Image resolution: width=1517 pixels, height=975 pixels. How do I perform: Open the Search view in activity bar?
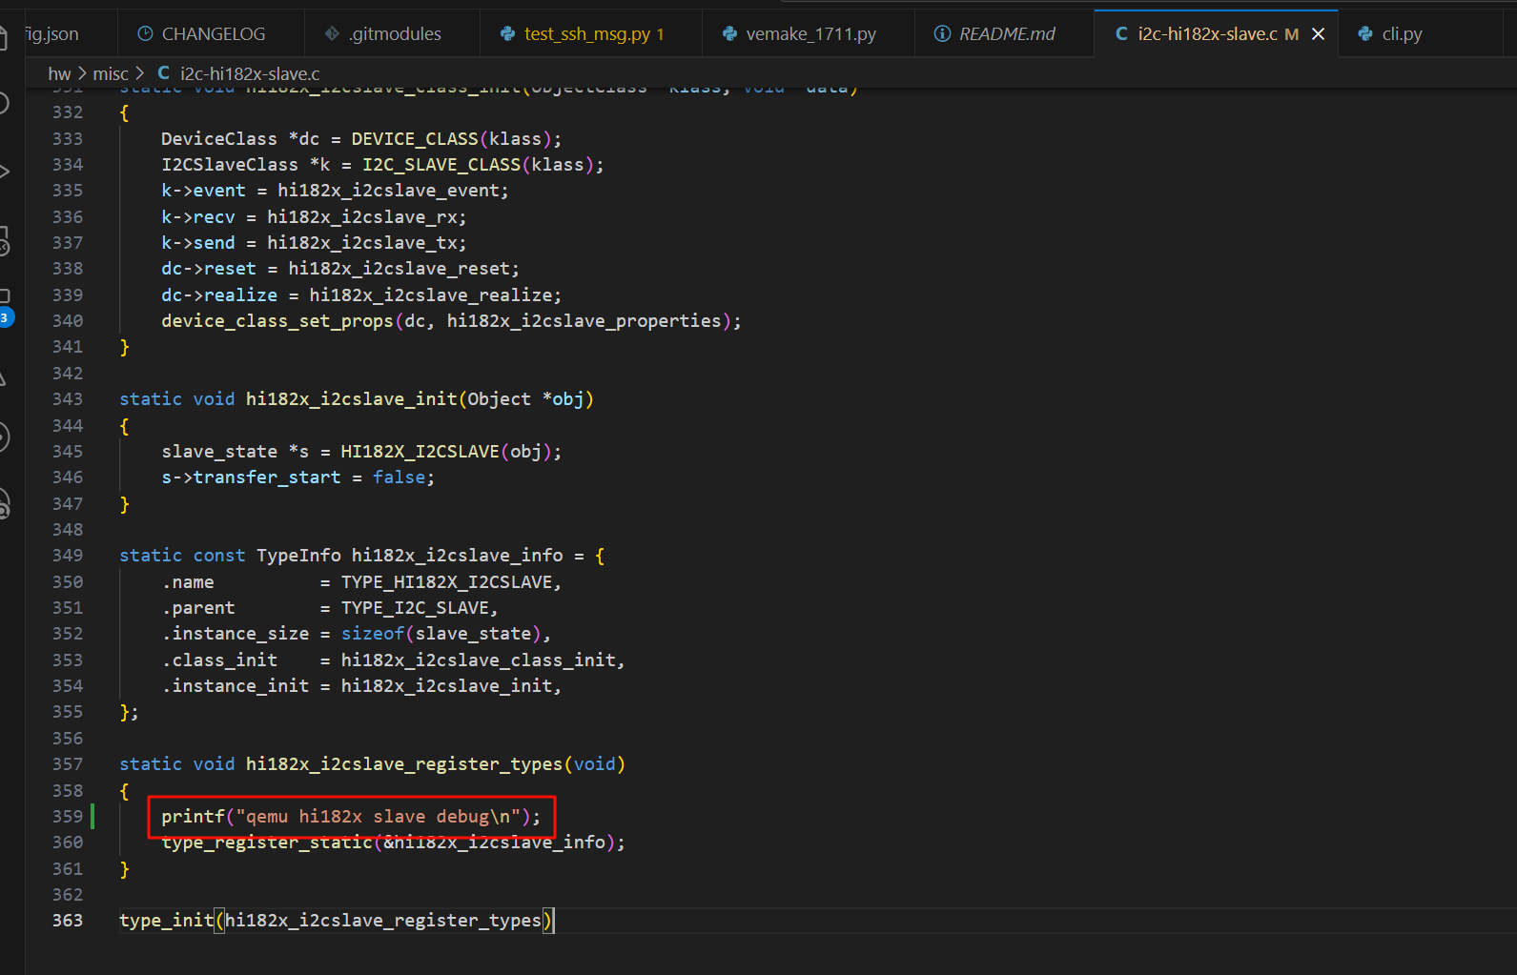click(x=4, y=103)
